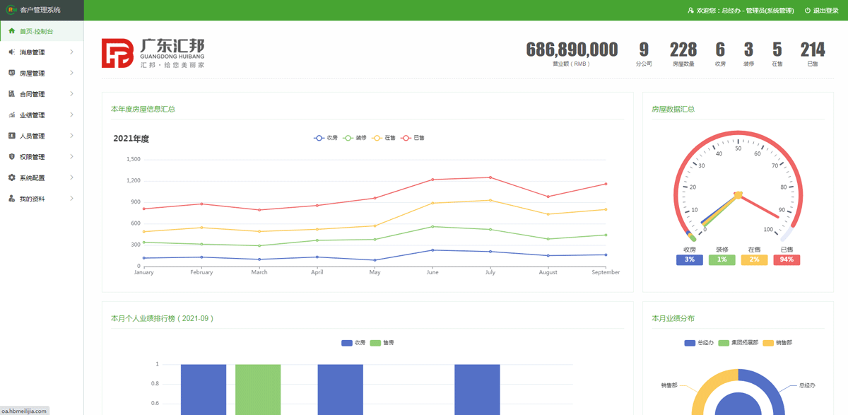Expand the 房屋管理 chevron
The width and height of the screenshot is (848, 415).
(x=71, y=73)
